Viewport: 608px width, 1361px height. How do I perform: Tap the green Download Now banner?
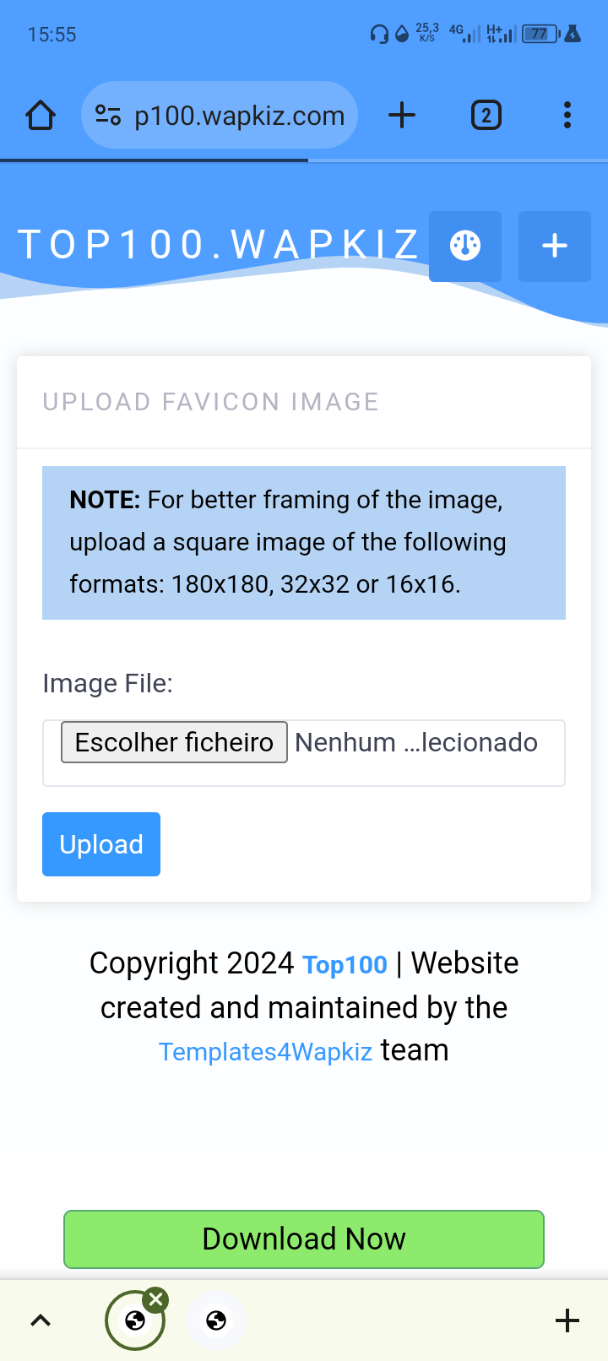(304, 1239)
